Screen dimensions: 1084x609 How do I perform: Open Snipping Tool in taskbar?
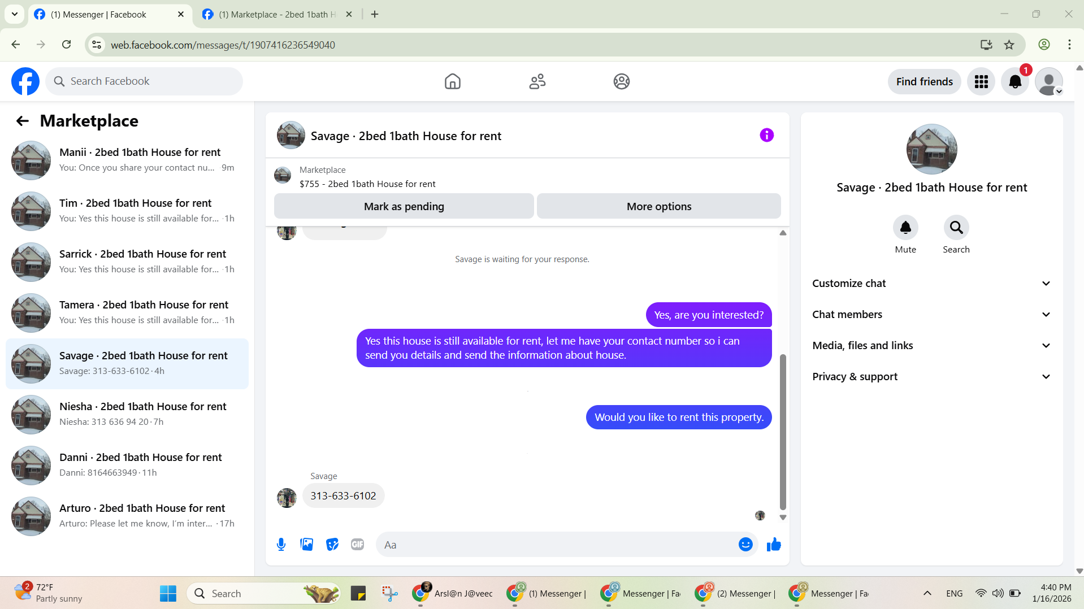(x=389, y=593)
